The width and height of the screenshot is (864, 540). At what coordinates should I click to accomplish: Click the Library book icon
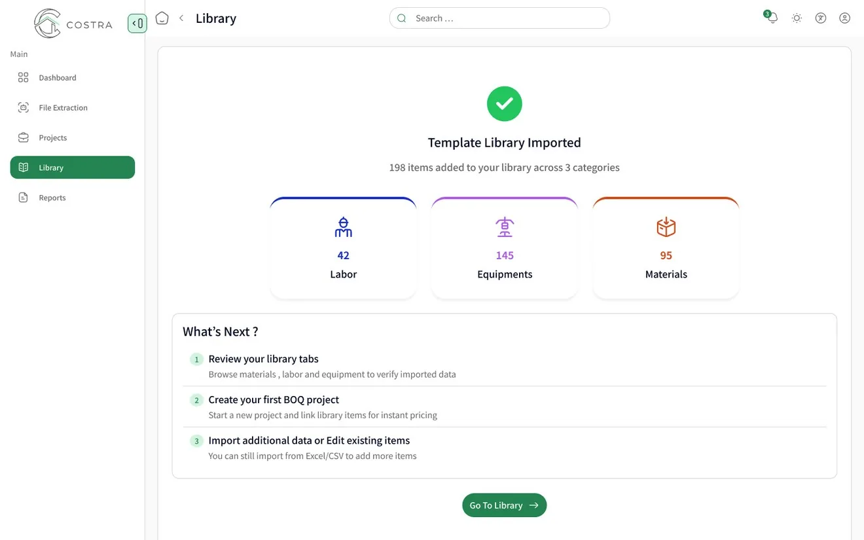(24, 168)
